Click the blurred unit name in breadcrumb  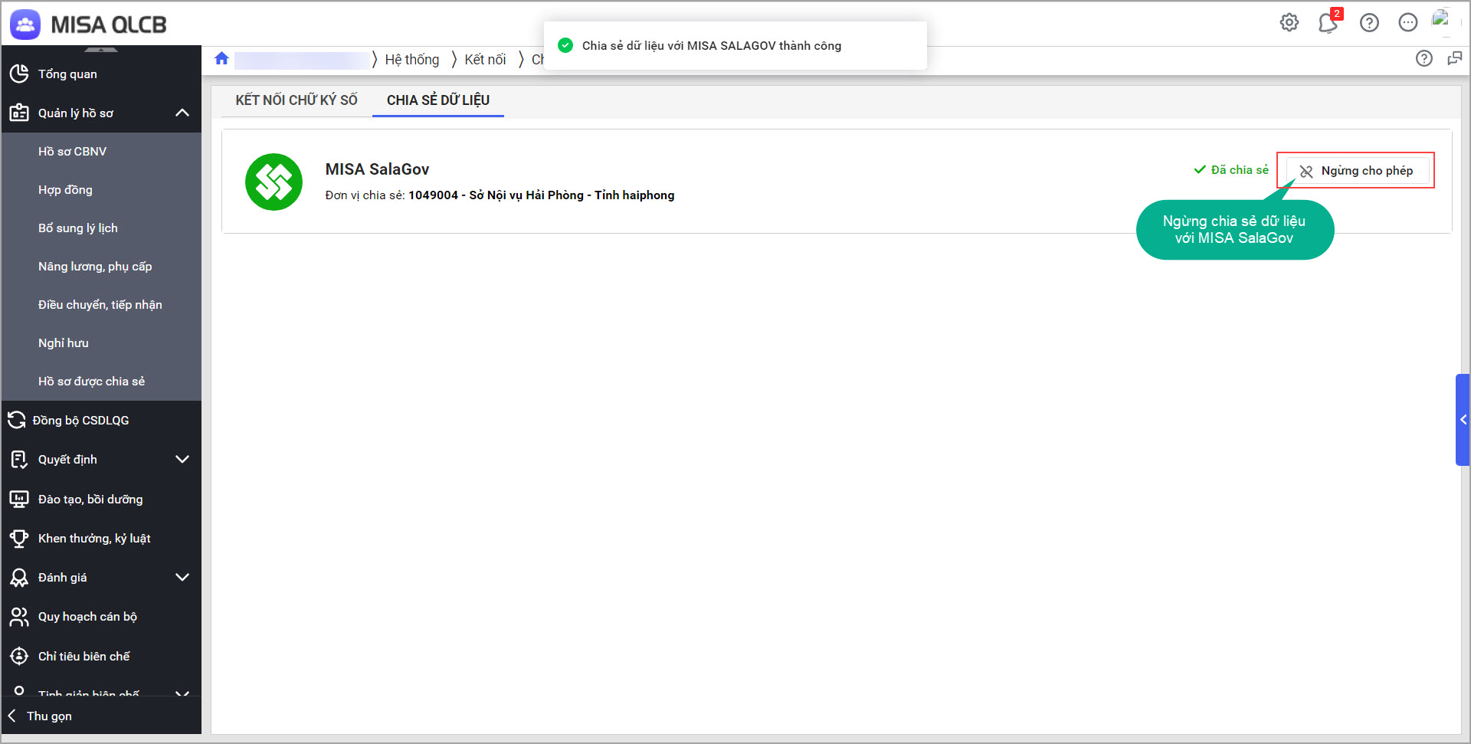[x=301, y=60]
